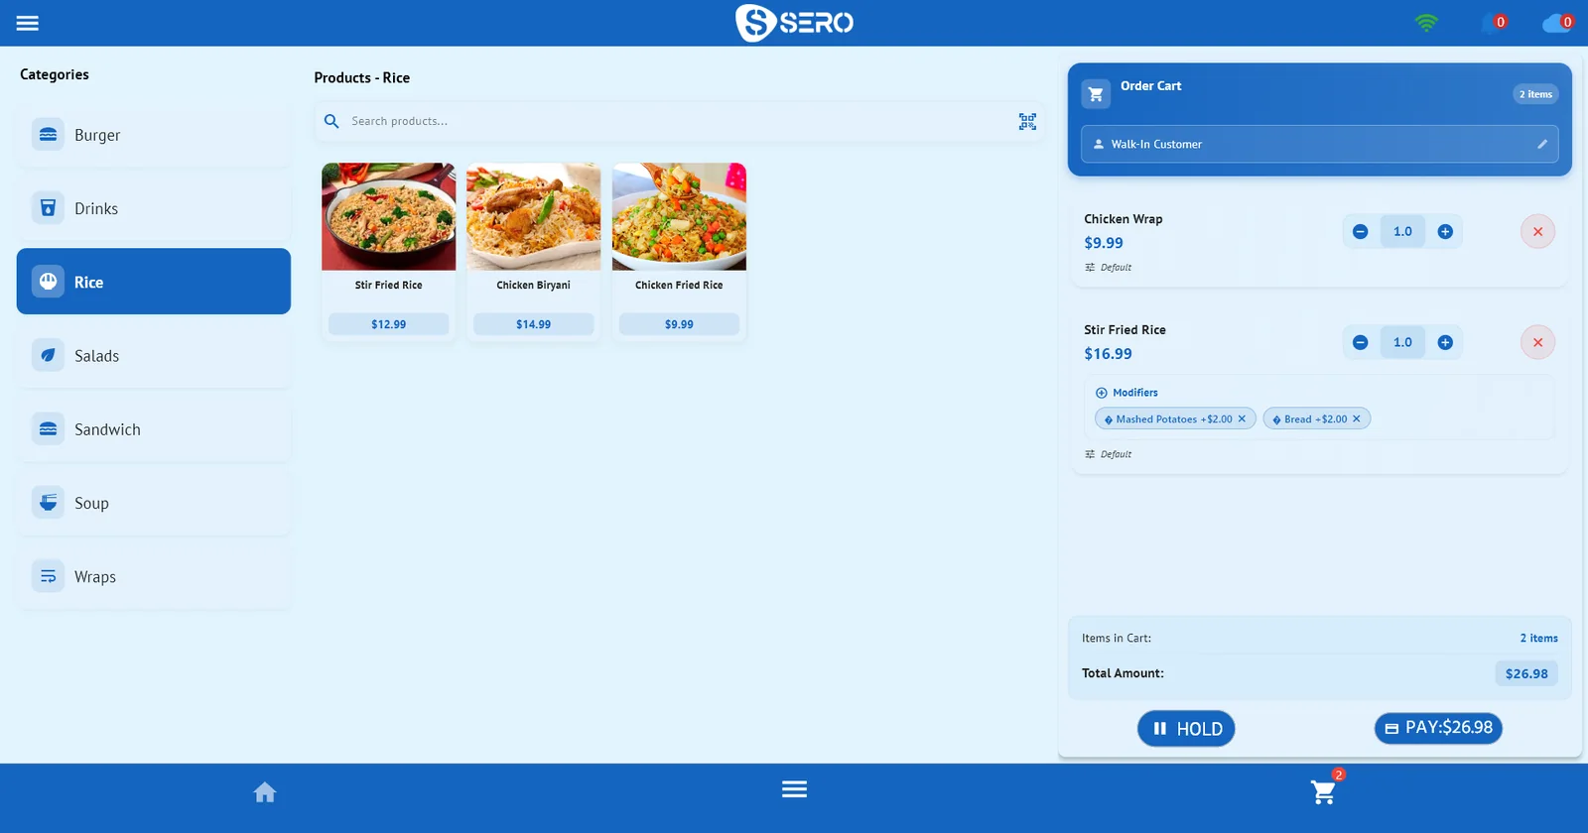
Task: Click the barcode scanner icon in search
Action: pyautogui.click(x=1027, y=121)
